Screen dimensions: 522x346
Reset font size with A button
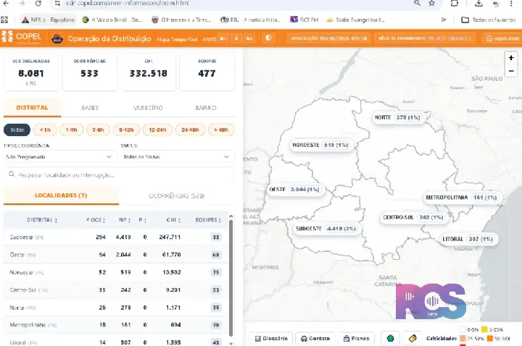[x=236, y=38]
